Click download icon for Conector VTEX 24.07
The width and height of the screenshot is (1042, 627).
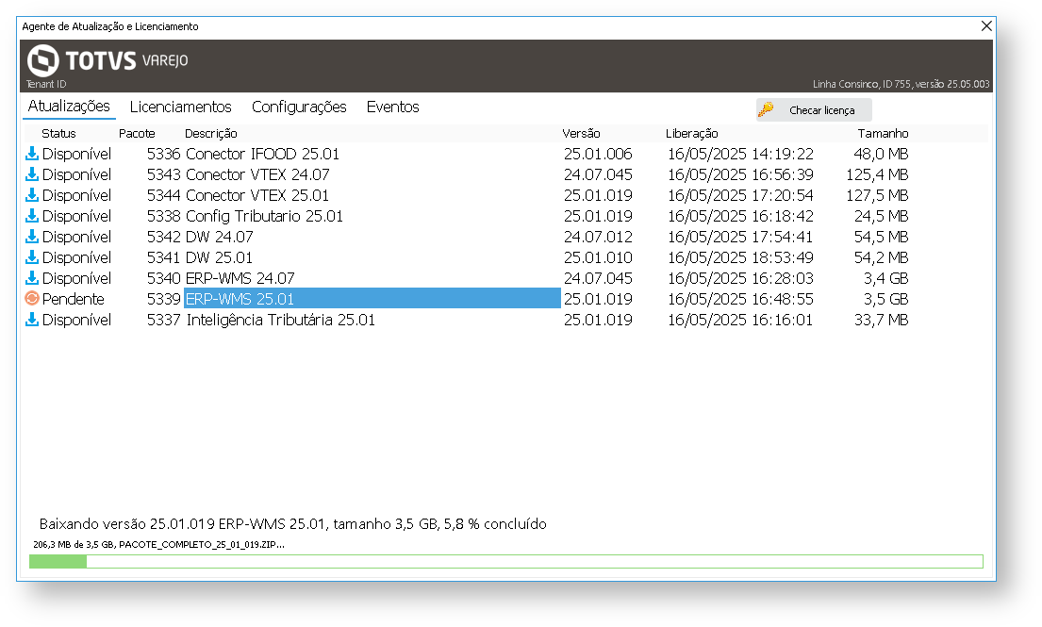(31, 174)
